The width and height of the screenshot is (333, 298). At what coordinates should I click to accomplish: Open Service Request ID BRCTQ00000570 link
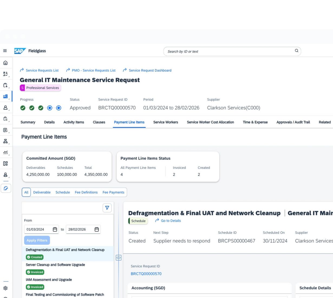[x=146, y=274]
